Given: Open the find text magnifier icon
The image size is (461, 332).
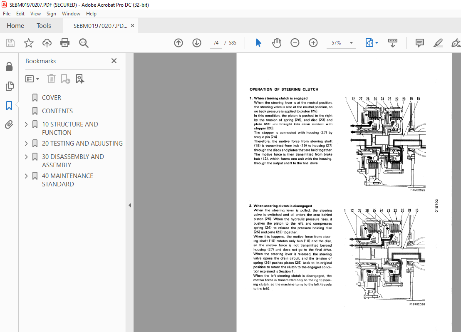Looking at the screenshot, I should tap(84, 43).
